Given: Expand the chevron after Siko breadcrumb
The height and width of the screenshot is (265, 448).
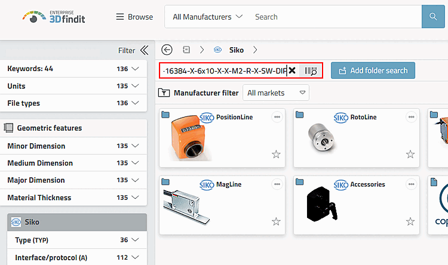Looking at the screenshot, I should 255,50.
